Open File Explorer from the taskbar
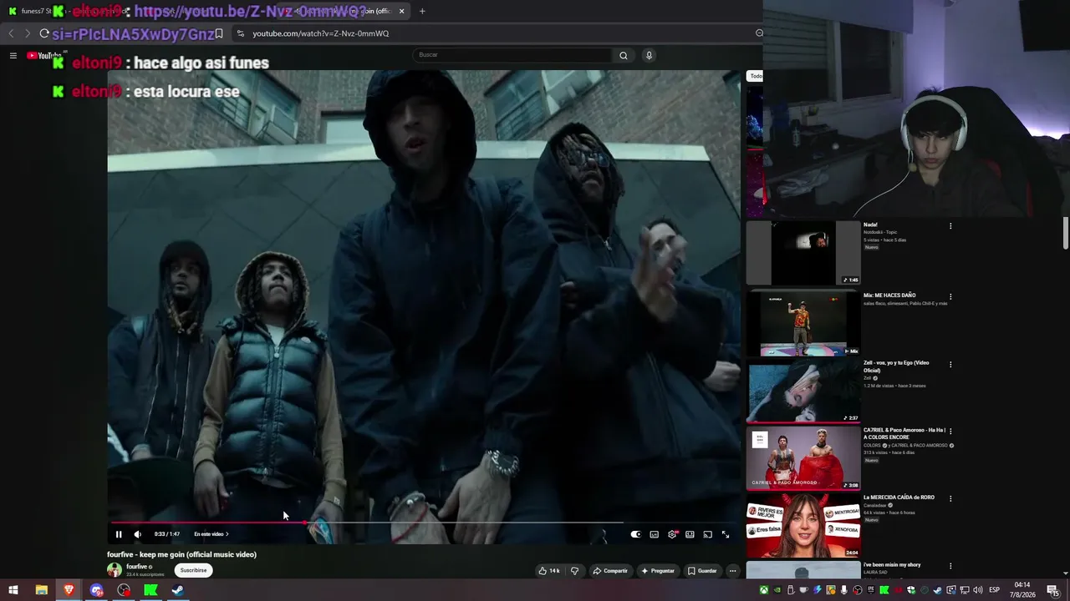 tap(41, 590)
